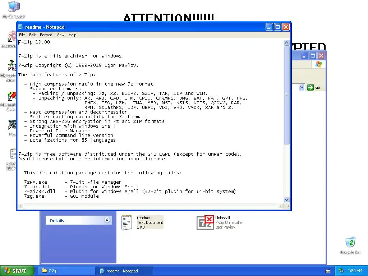Click the keyboard icon near system tray
The width and height of the screenshot is (368, 276).
(328, 271)
